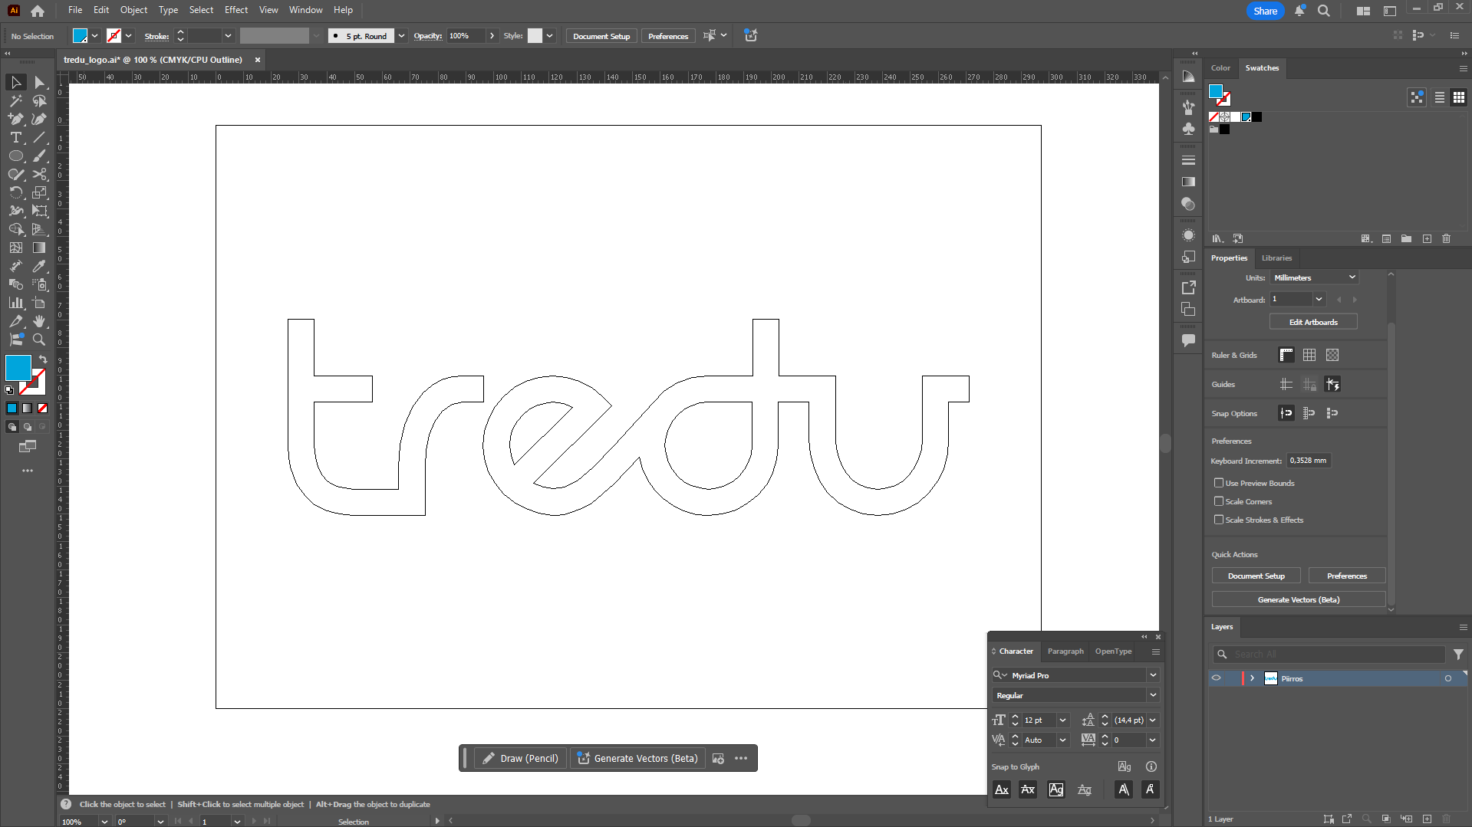Open Edit Toolbar three dots

28,471
